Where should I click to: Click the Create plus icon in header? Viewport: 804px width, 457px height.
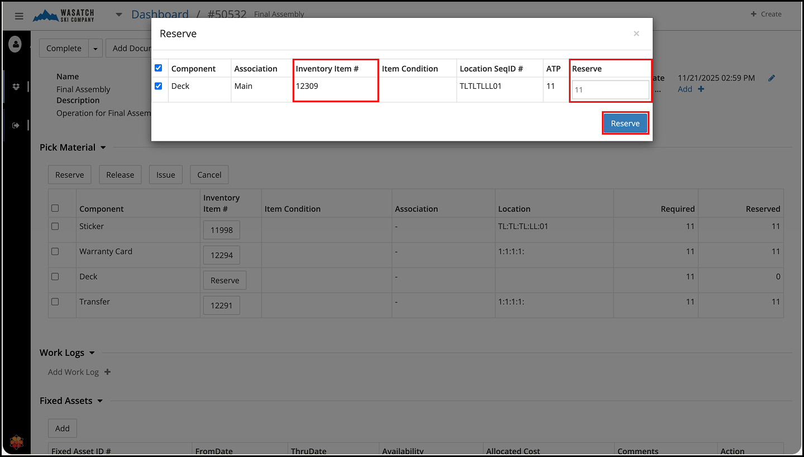tap(753, 14)
